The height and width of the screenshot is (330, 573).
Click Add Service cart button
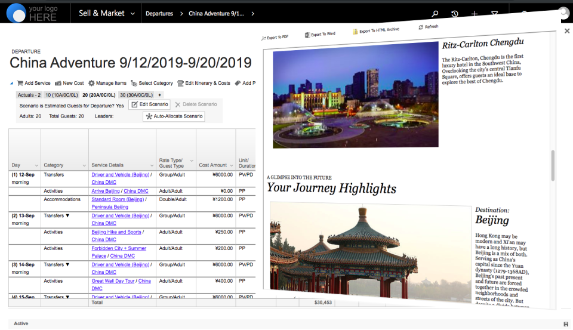click(x=33, y=83)
